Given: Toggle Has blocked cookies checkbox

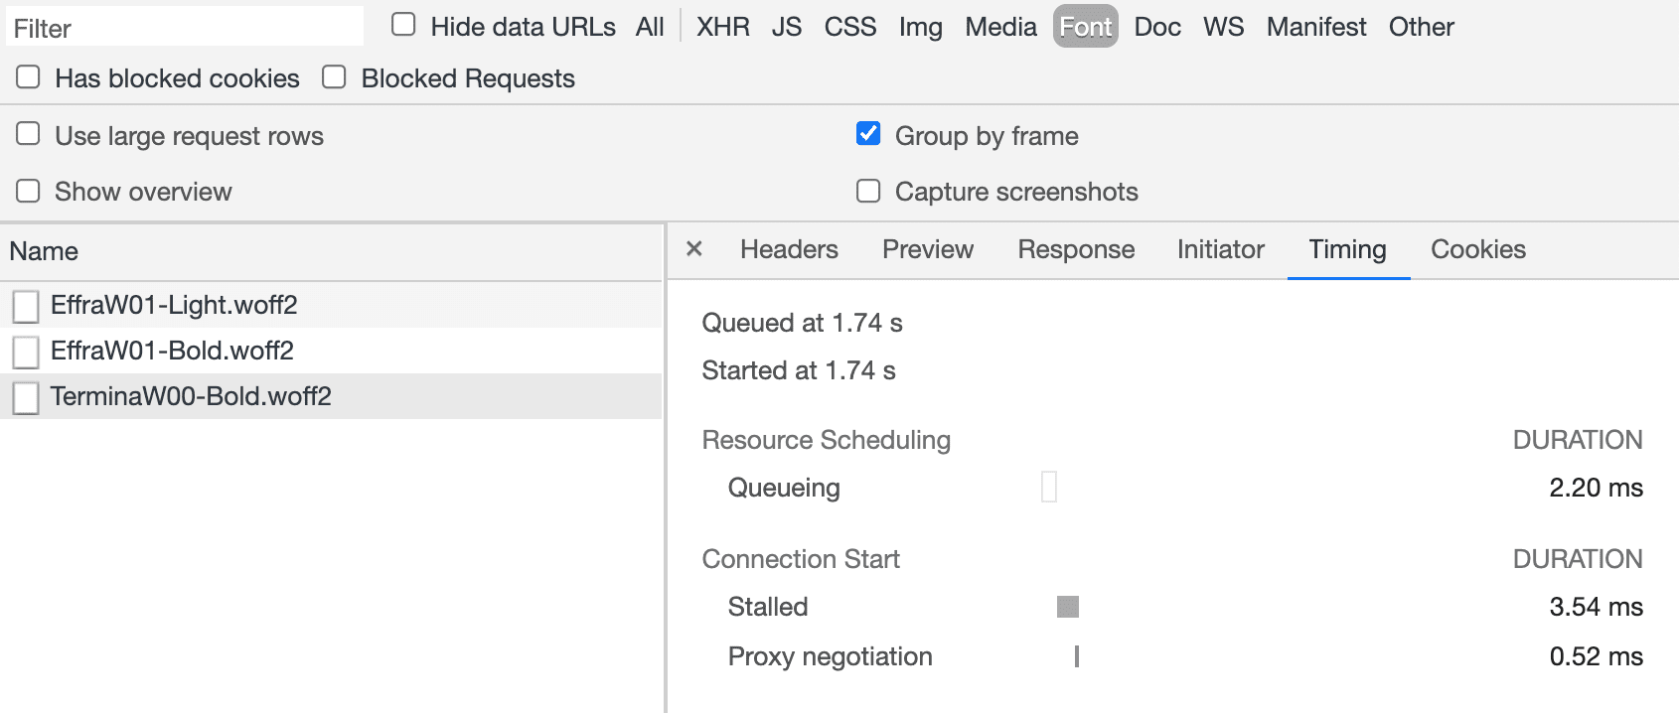Looking at the screenshot, I should 29,77.
